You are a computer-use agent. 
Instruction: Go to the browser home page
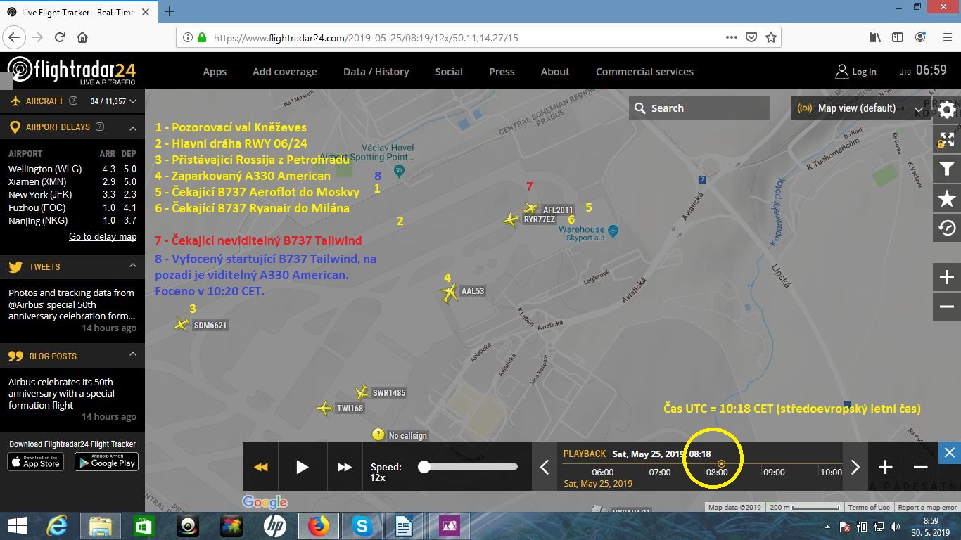coord(82,37)
